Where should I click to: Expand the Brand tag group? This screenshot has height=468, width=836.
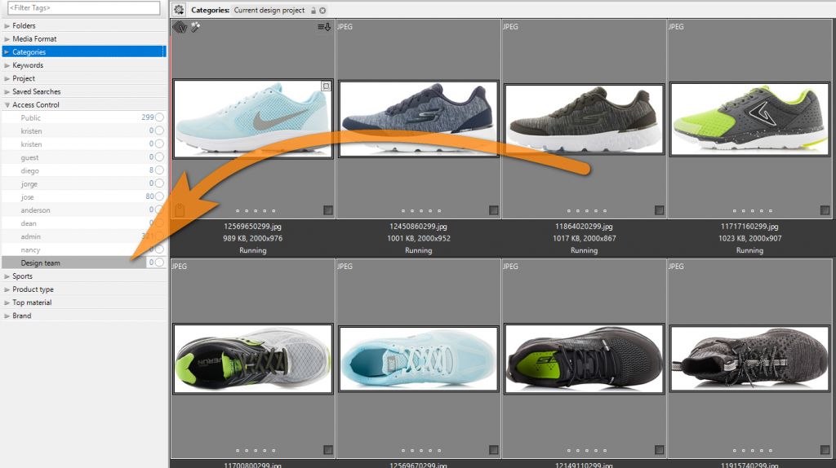click(7, 316)
